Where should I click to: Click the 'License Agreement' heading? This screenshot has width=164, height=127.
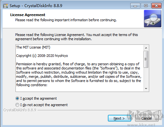[28, 15]
